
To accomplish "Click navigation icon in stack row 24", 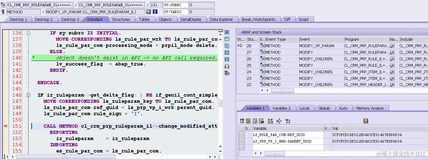I will [x=392, y=72].
